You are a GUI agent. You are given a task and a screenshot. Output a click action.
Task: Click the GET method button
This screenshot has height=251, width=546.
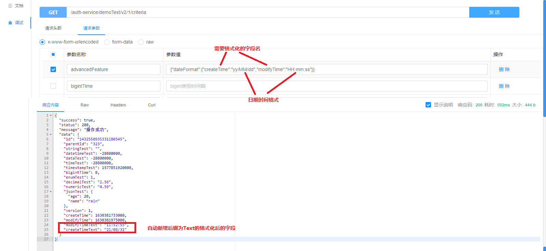click(x=53, y=12)
